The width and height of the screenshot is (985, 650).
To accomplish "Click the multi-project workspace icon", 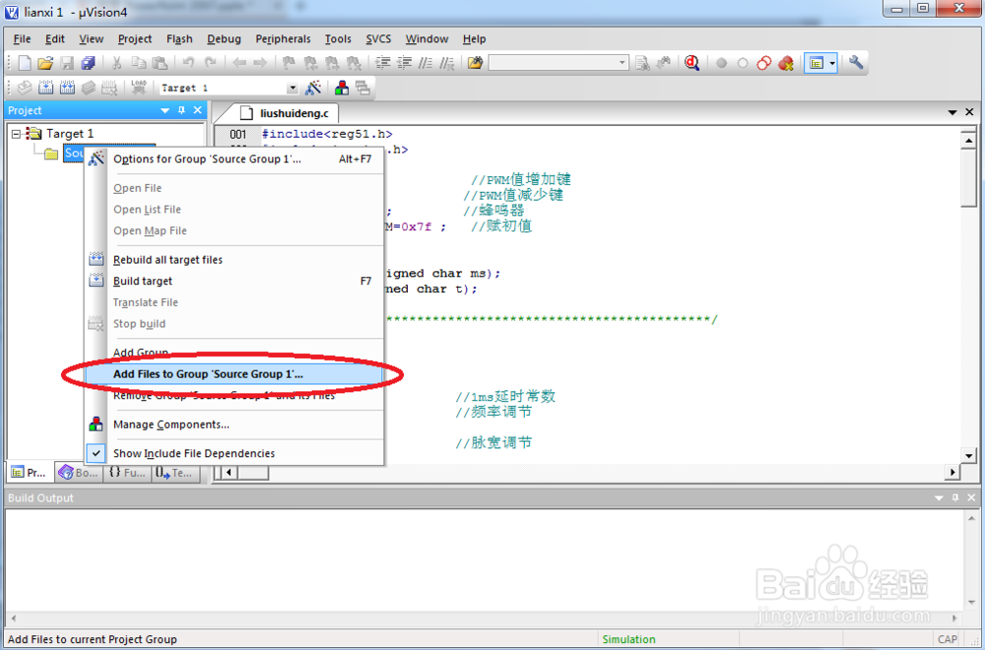I will 362,88.
